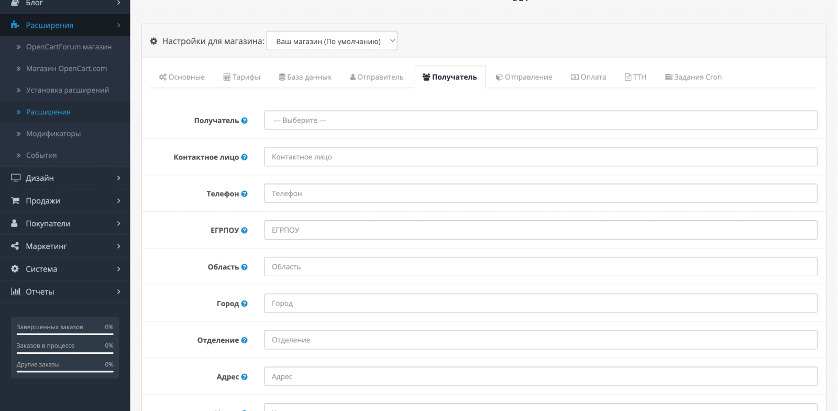Click the Другие заказы progress bar
Viewport: 838px width, 411px height.
65,372
